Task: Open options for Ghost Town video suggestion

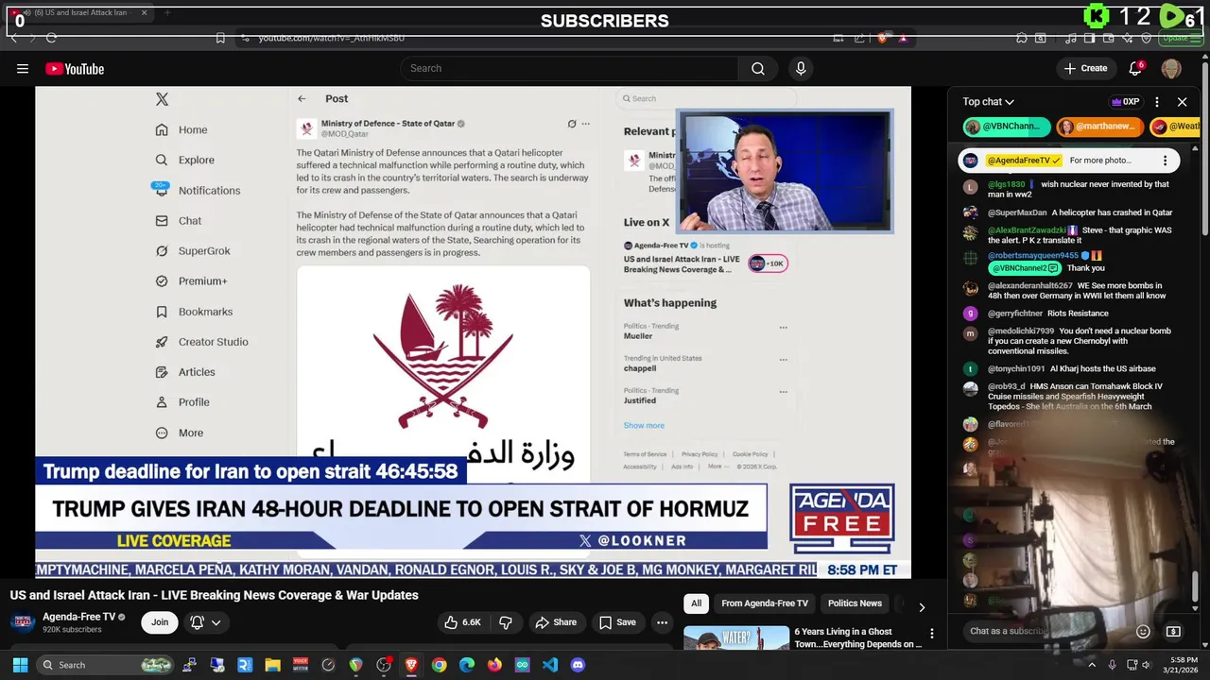Action: (x=932, y=634)
